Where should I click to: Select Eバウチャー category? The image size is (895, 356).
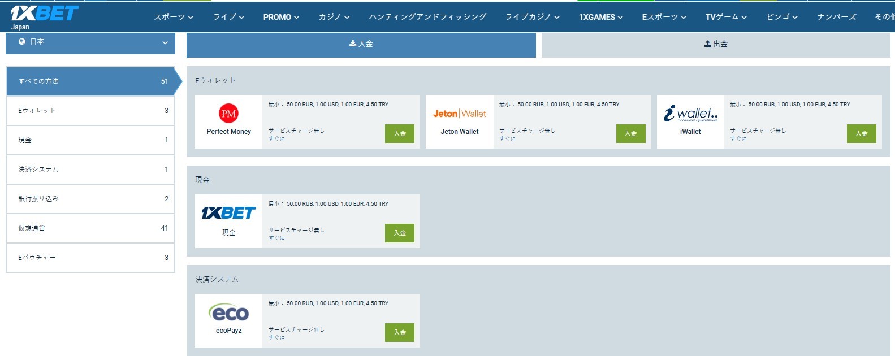[x=90, y=258]
